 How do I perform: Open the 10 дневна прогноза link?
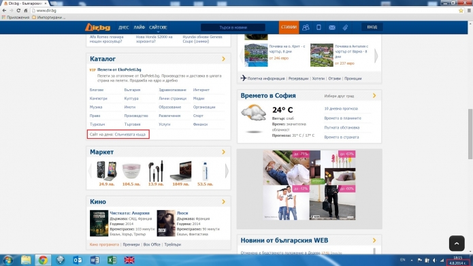pos(341,109)
